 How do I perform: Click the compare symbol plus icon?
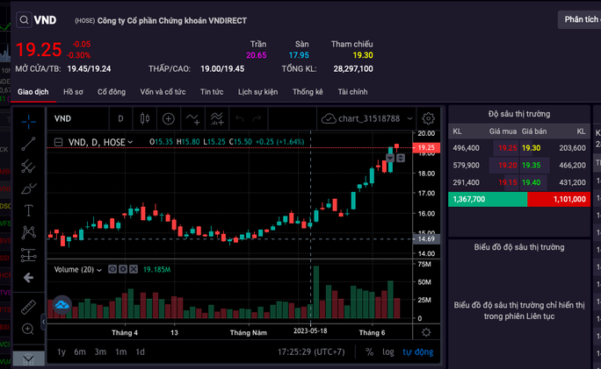(x=168, y=118)
